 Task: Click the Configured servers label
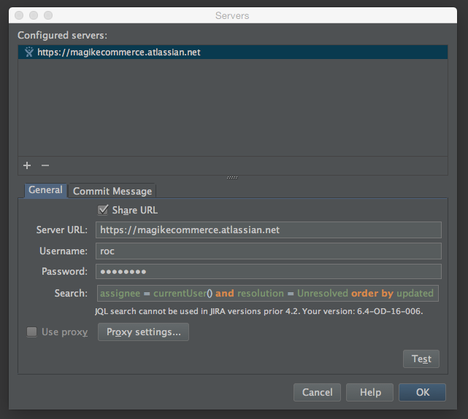[62, 35]
